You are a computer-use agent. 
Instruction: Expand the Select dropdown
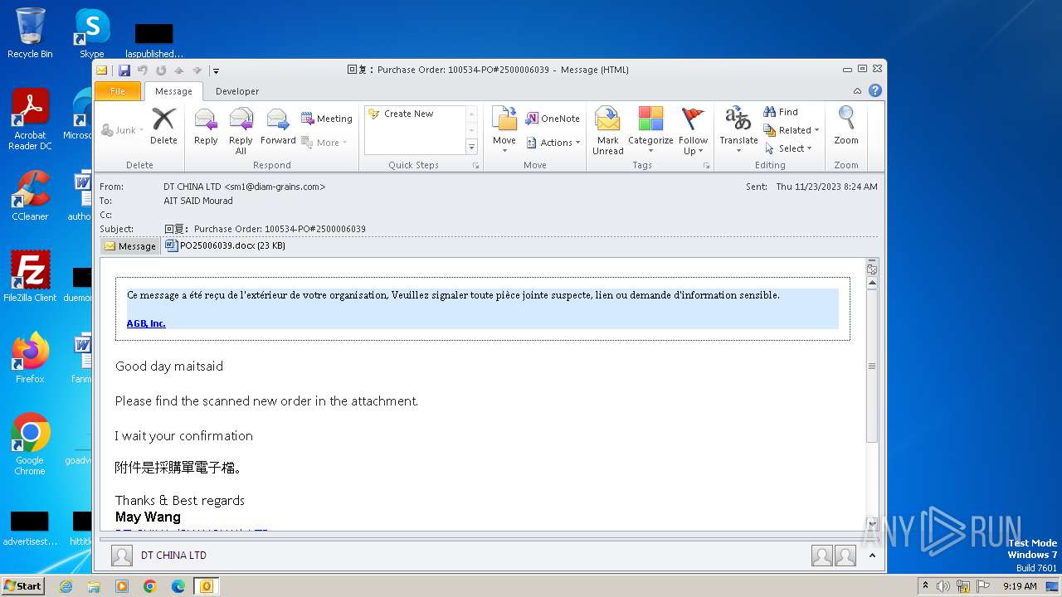(789, 148)
